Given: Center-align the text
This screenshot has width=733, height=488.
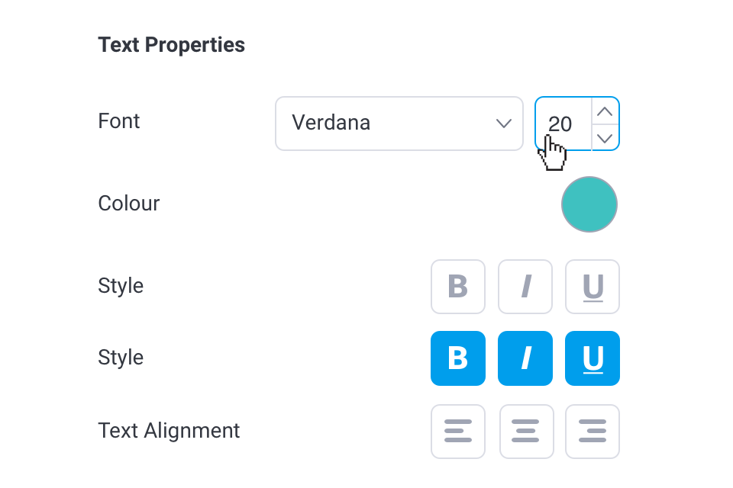Looking at the screenshot, I should [525, 431].
